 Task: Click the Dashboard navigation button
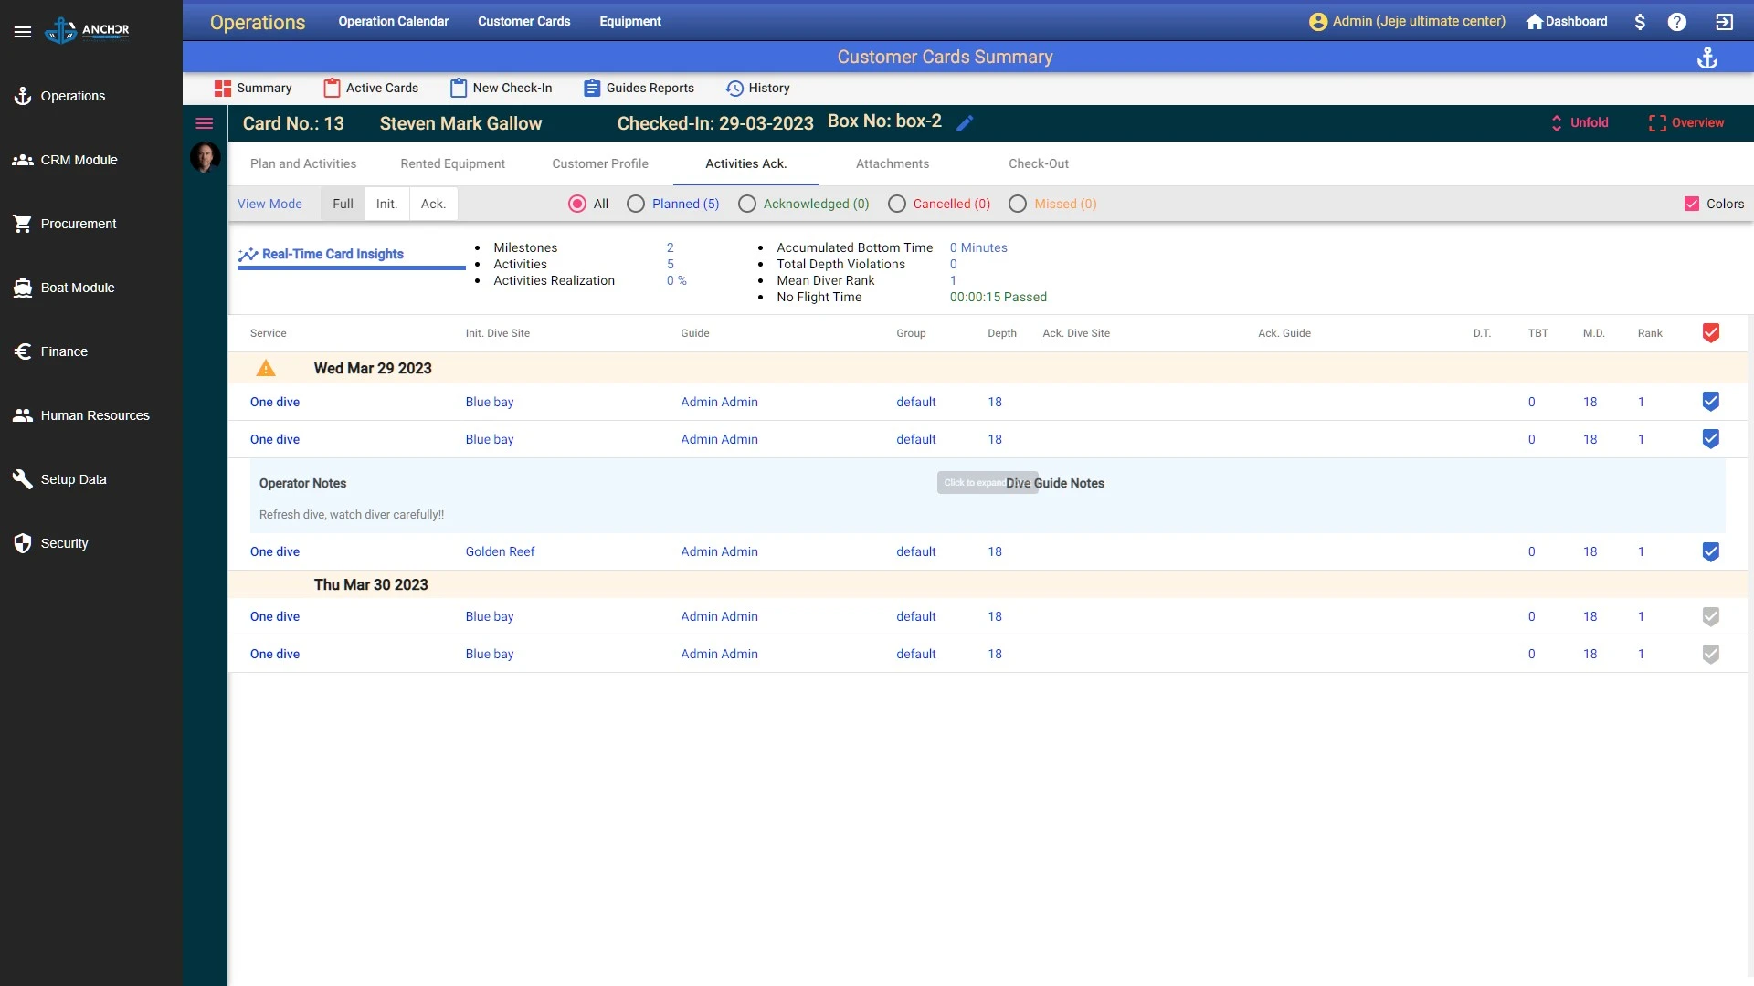(1568, 22)
